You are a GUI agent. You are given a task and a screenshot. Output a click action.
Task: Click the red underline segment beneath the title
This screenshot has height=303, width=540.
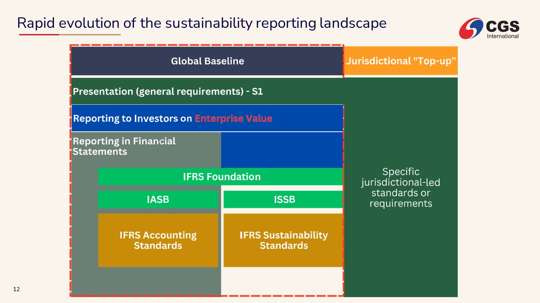(39, 35)
